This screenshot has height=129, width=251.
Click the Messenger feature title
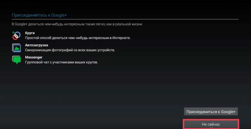click(x=34, y=57)
